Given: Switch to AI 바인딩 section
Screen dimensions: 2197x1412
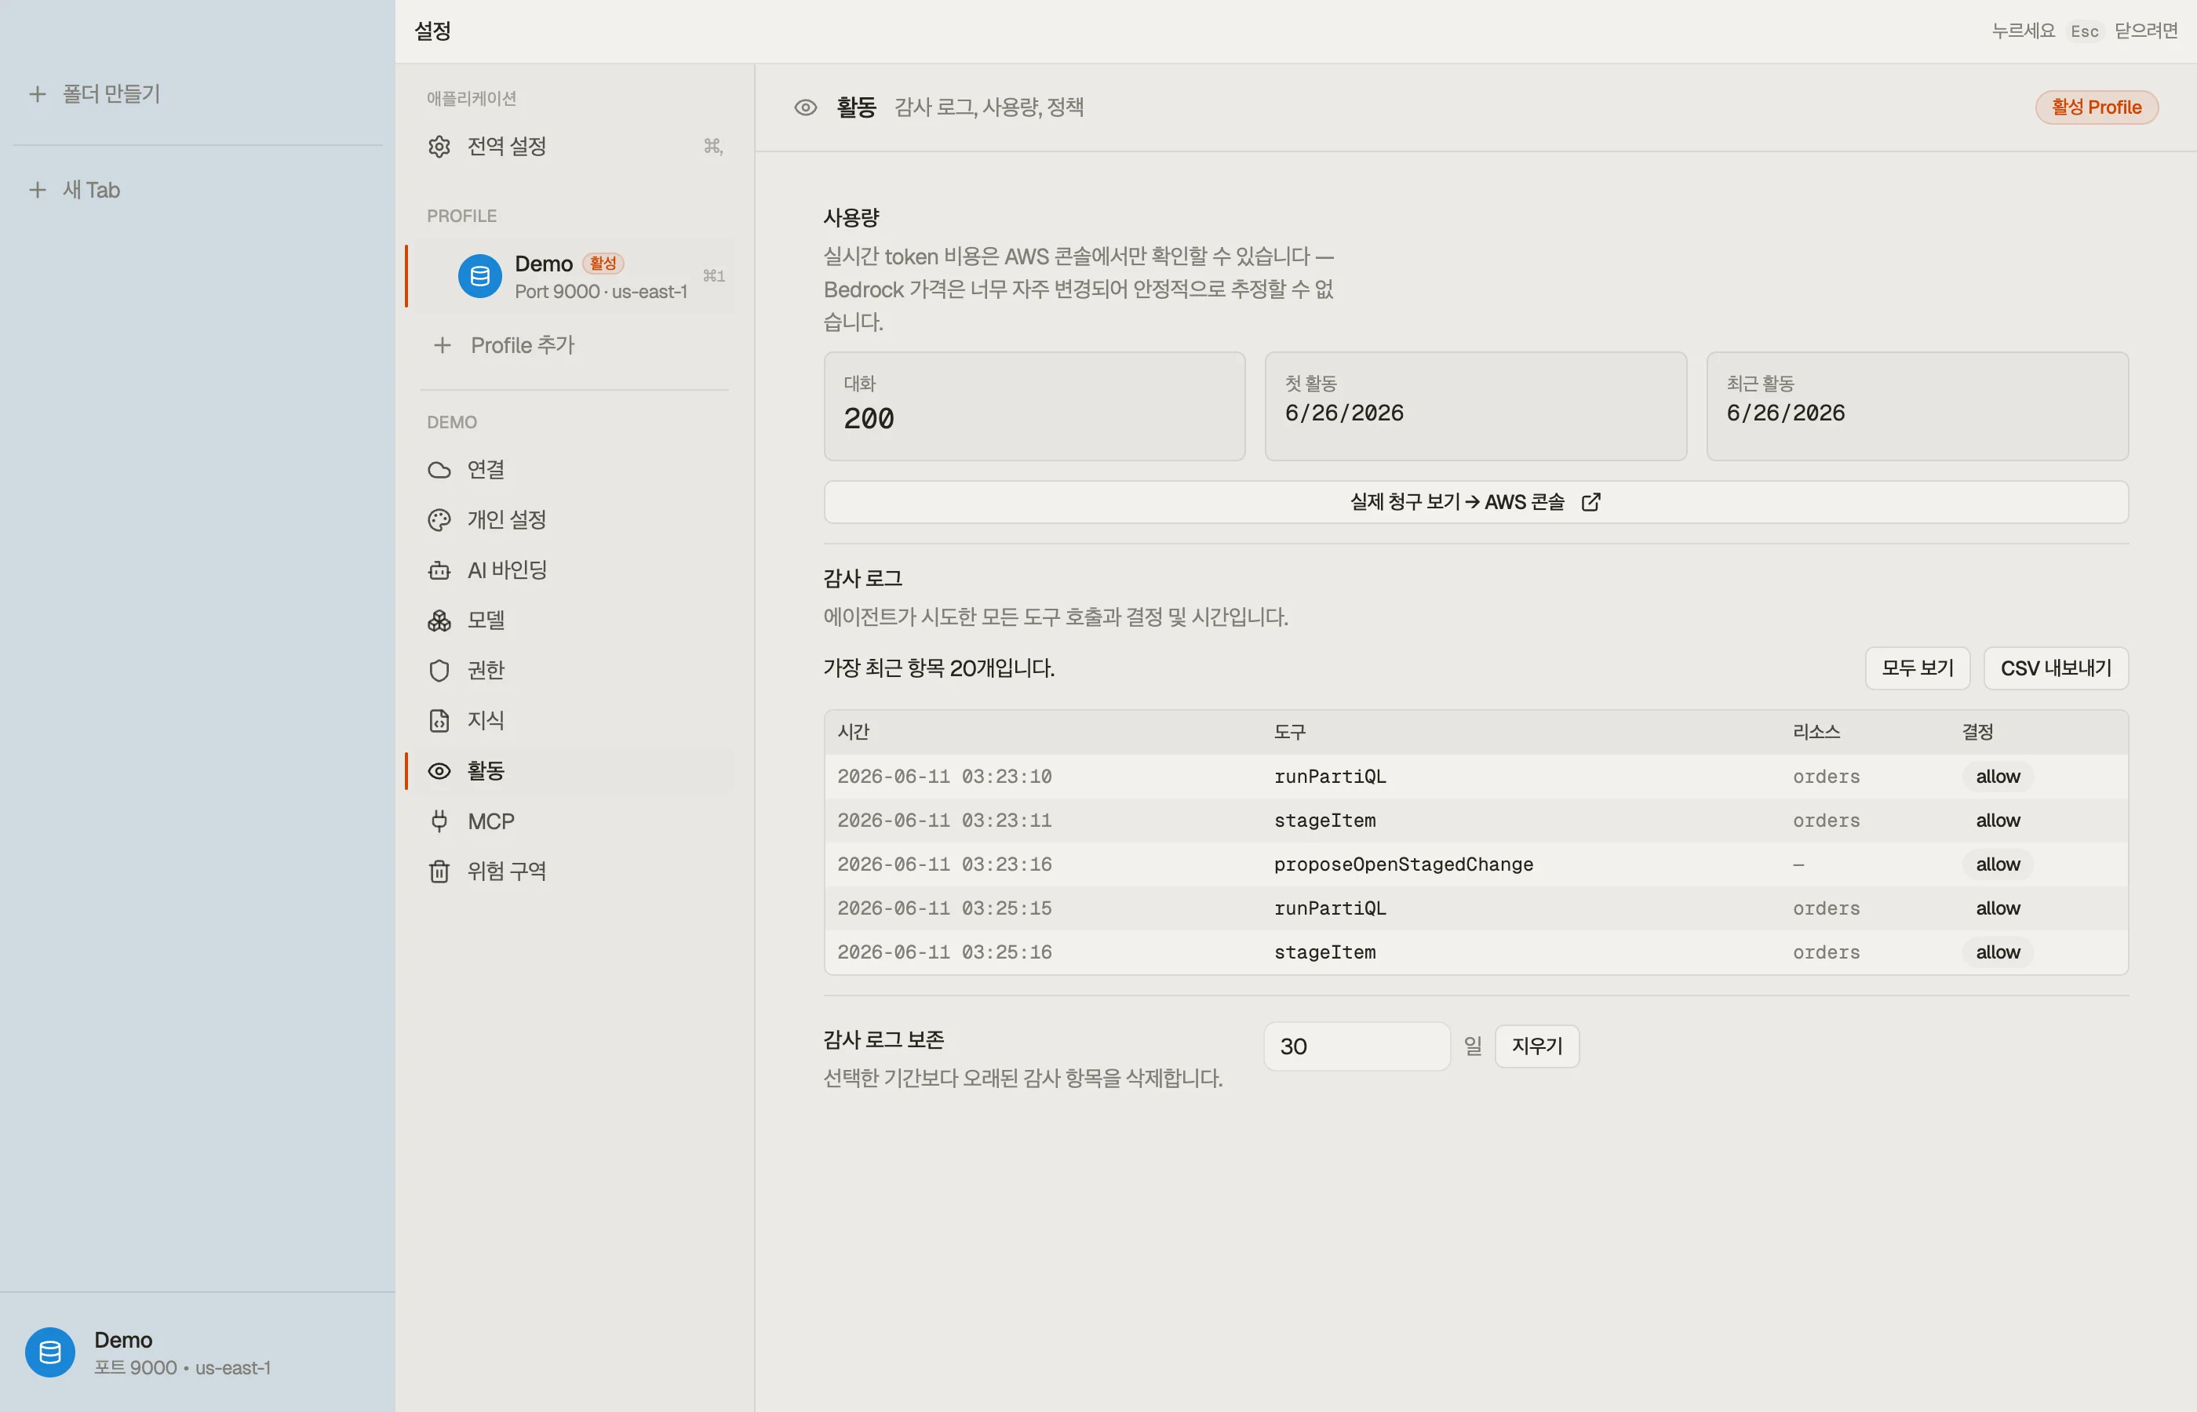Looking at the screenshot, I should [x=575, y=570].
